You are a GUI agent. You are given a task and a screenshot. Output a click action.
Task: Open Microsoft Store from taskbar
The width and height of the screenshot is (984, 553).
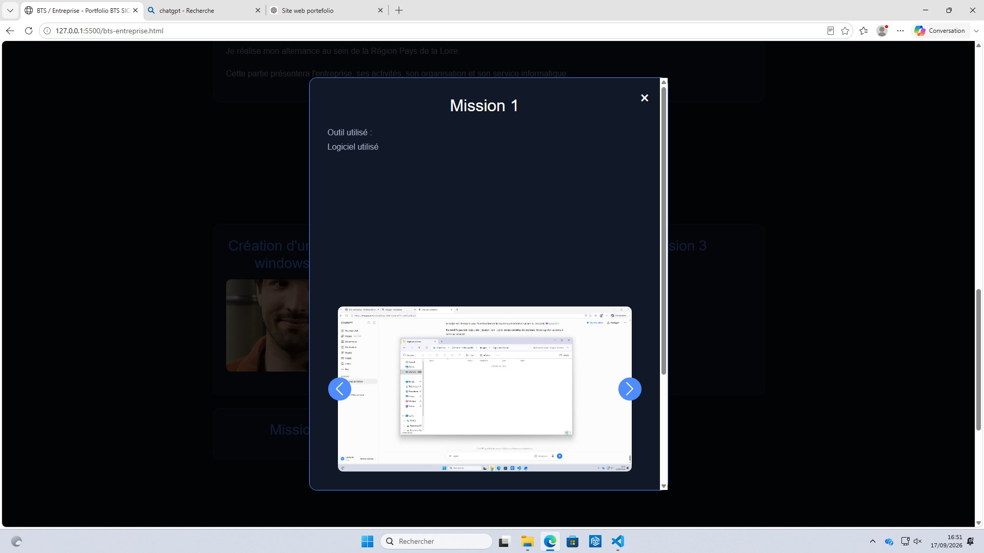tap(573, 541)
